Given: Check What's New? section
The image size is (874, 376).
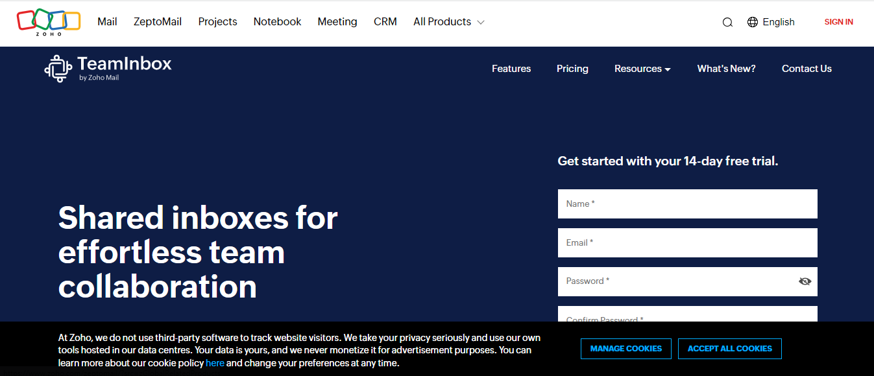Looking at the screenshot, I should click(x=726, y=69).
